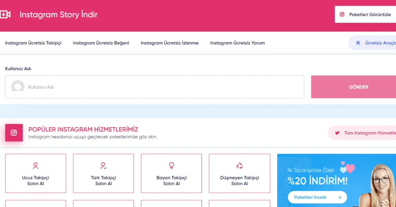The height and width of the screenshot is (207, 396).
Task: Open the Tüm Instagram Hizmetleri button
Action: (366, 133)
